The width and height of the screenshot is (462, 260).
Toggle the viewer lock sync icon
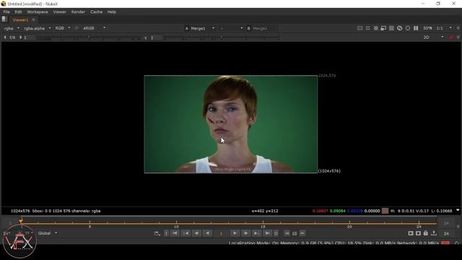pos(399,28)
